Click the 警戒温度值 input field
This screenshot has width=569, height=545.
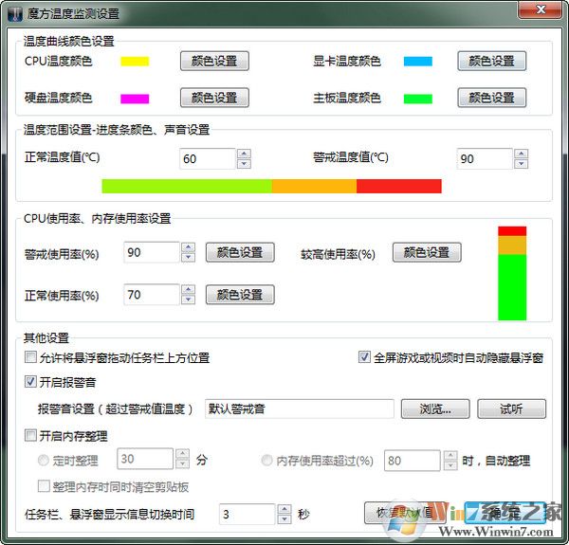tap(485, 159)
